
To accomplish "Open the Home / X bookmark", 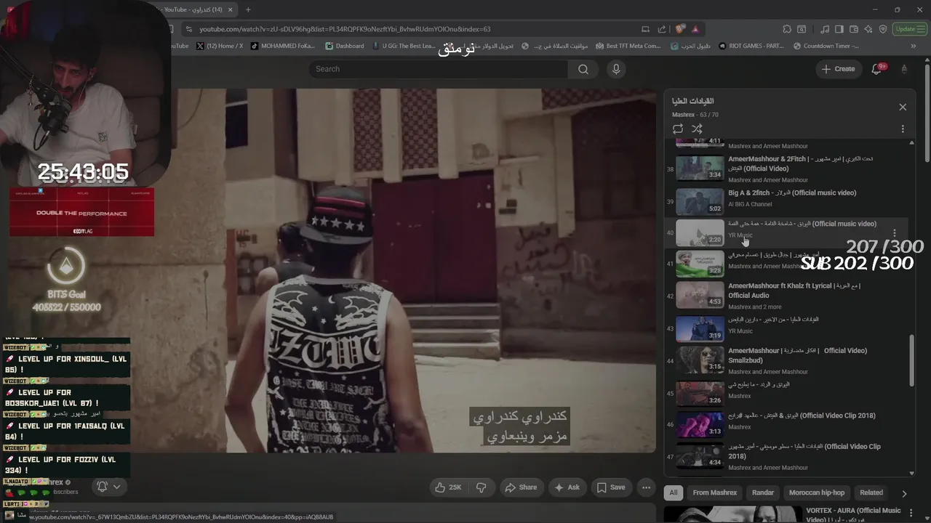I will [x=220, y=46].
